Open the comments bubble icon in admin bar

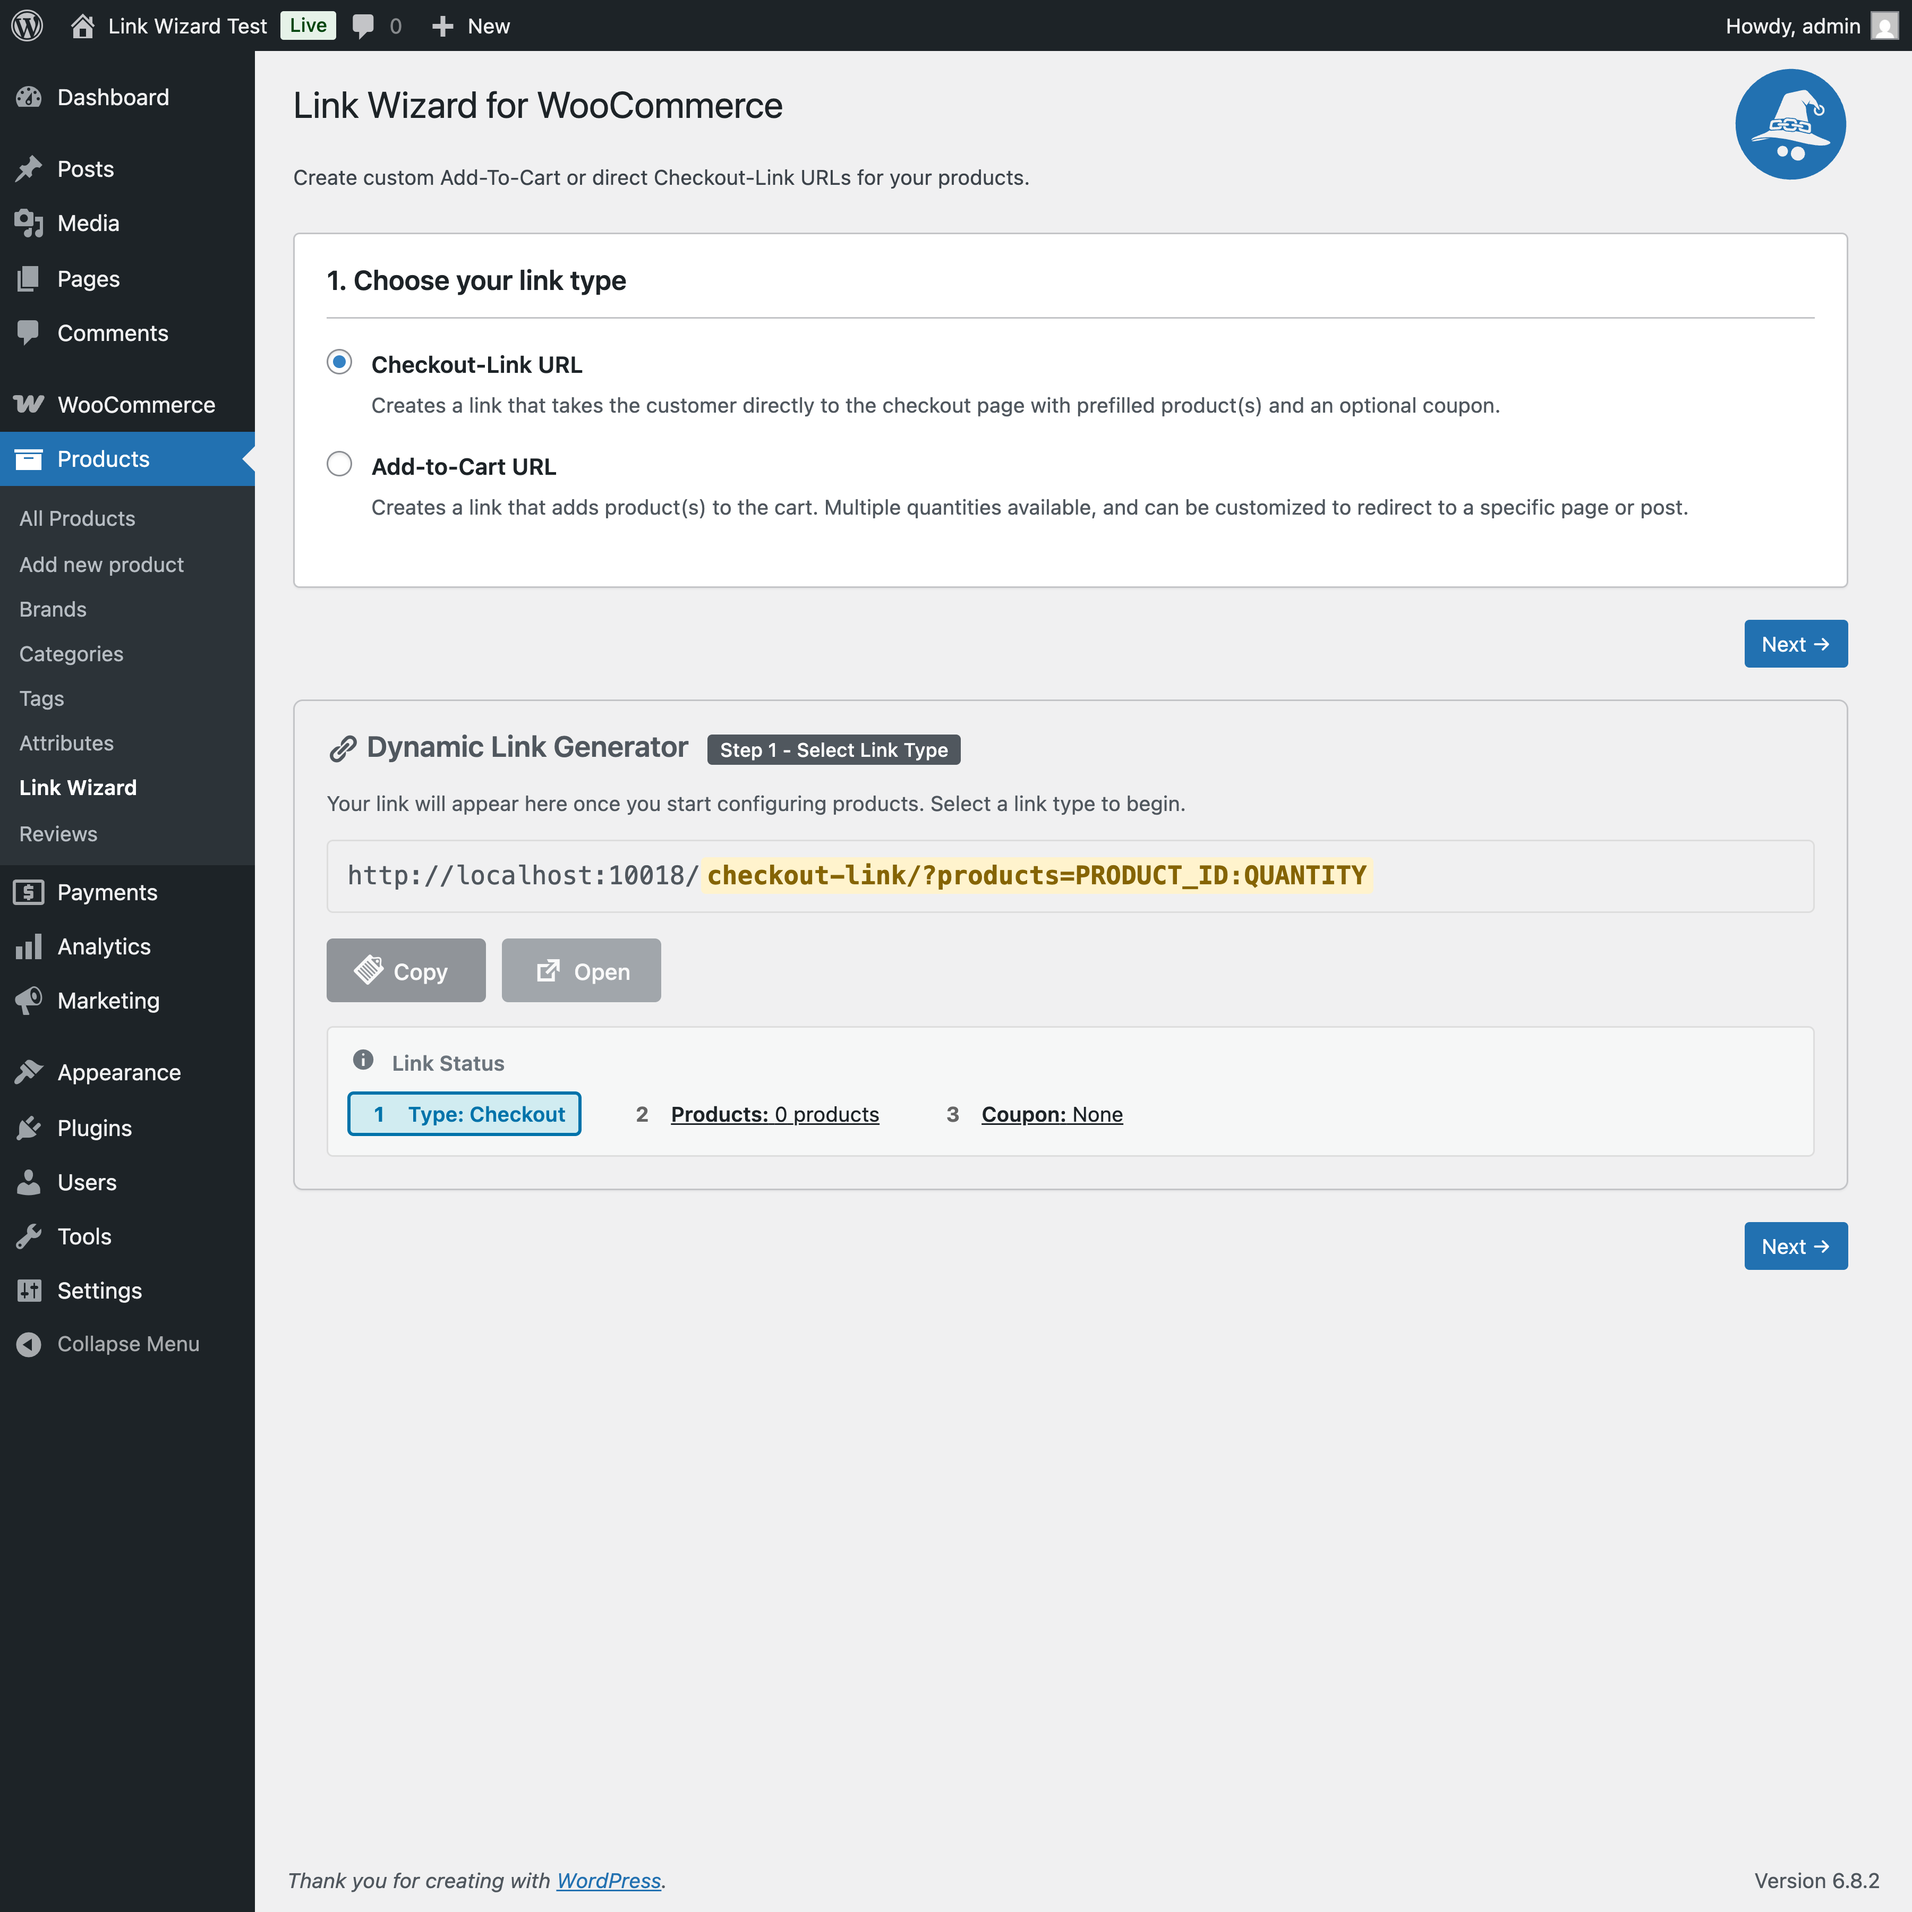[363, 25]
